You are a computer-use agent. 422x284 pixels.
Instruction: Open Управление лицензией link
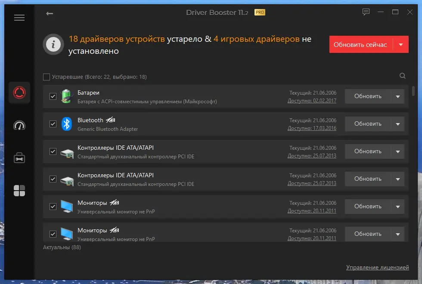point(378,267)
